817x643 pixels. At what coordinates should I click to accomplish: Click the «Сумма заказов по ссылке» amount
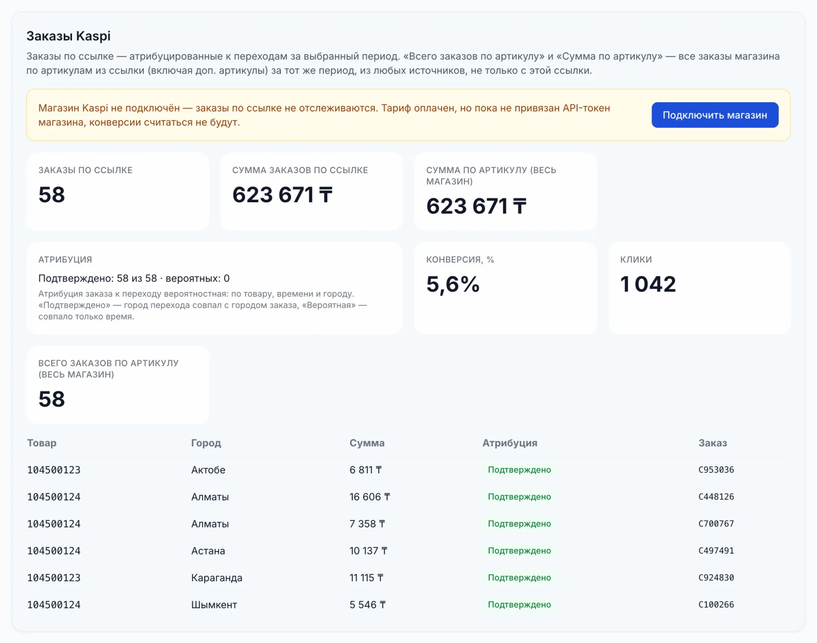pyautogui.click(x=282, y=195)
